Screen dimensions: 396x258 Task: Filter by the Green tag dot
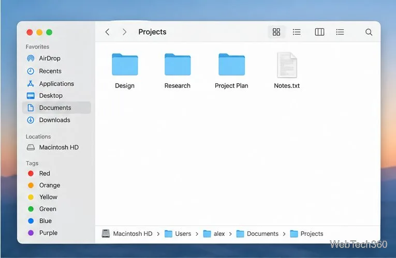click(31, 209)
